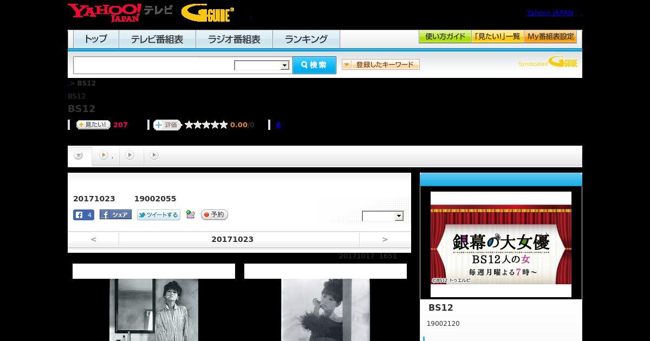Click the large BS12 channel heading

[x=82, y=109]
